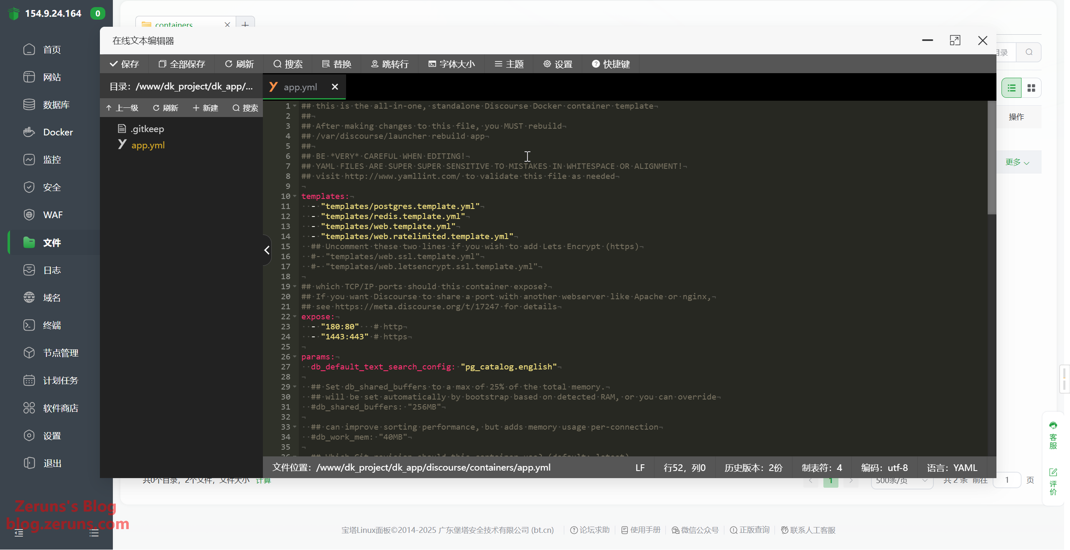Open .gitkeep in the file tree

click(x=147, y=129)
